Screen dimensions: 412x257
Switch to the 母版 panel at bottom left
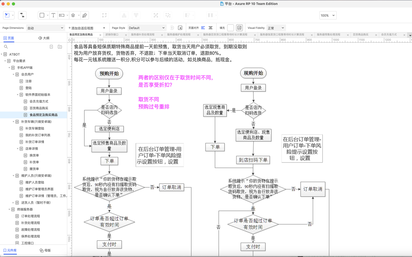[45, 250]
